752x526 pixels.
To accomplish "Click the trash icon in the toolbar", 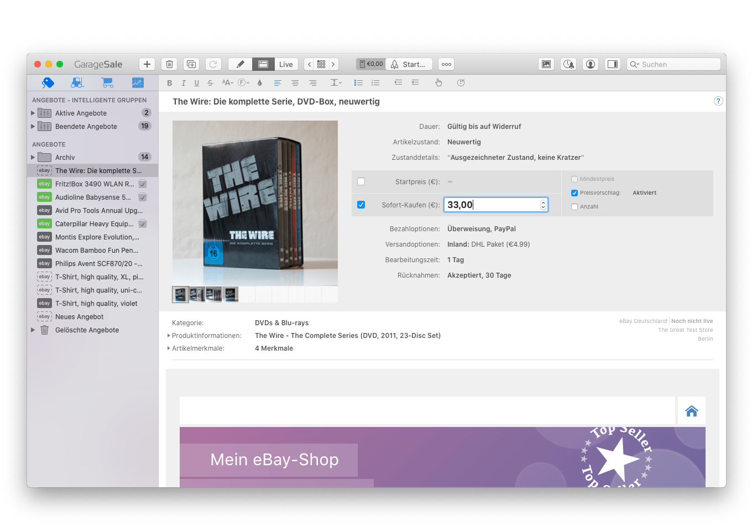I will tap(170, 64).
